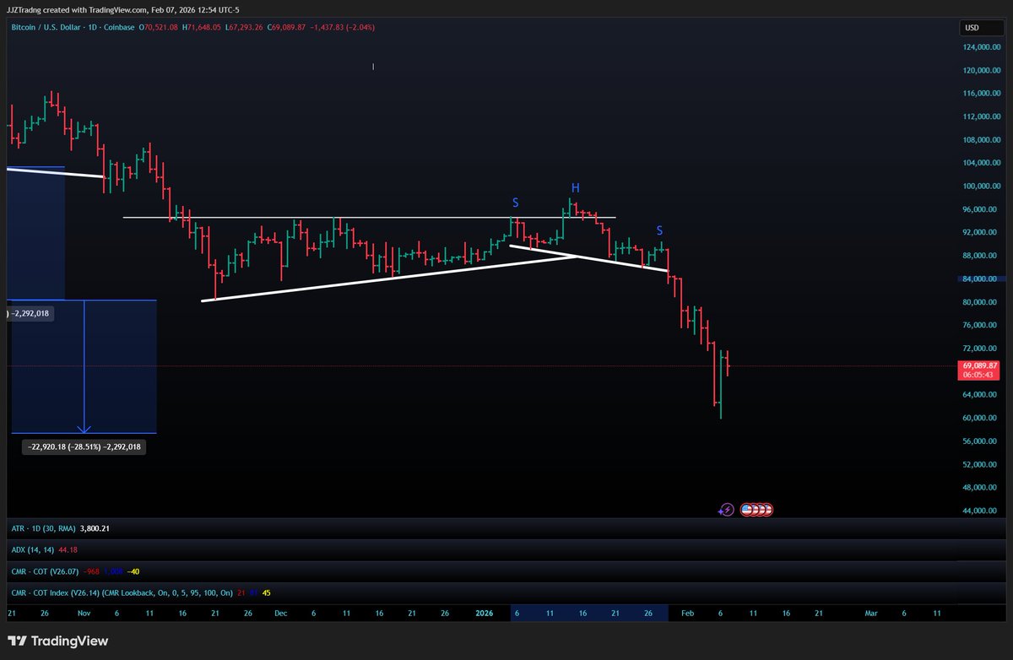Click the −22,920.18 (−28.51%) measurement label
Viewport: 1013px width, 660px height.
pos(84,446)
